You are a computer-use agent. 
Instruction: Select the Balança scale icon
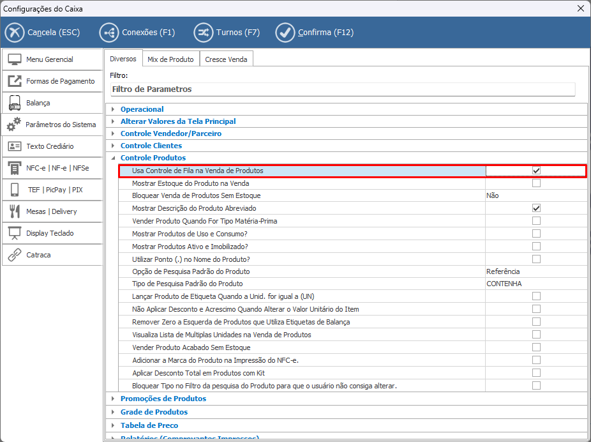[x=15, y=103]
